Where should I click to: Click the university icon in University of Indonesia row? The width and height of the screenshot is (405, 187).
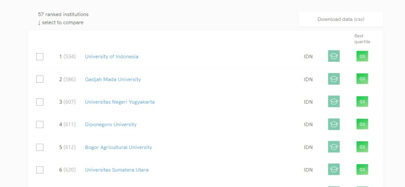coord(334,56)
